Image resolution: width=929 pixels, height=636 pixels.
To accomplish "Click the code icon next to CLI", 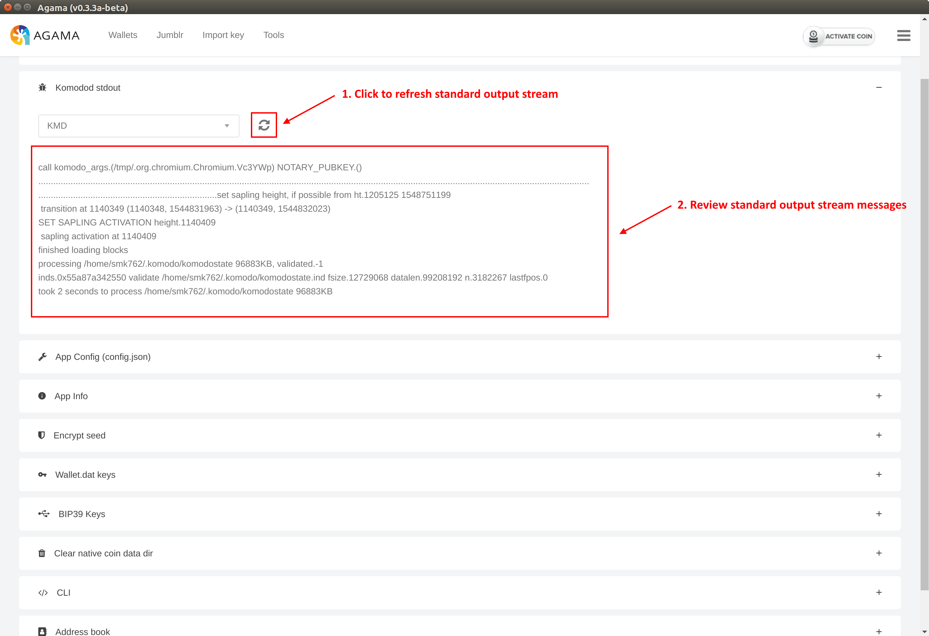I will (43, 592).
